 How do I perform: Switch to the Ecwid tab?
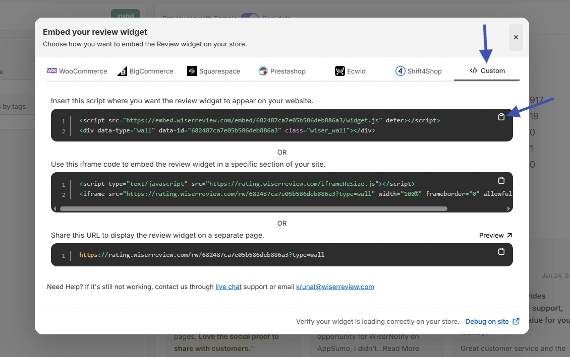350,71
